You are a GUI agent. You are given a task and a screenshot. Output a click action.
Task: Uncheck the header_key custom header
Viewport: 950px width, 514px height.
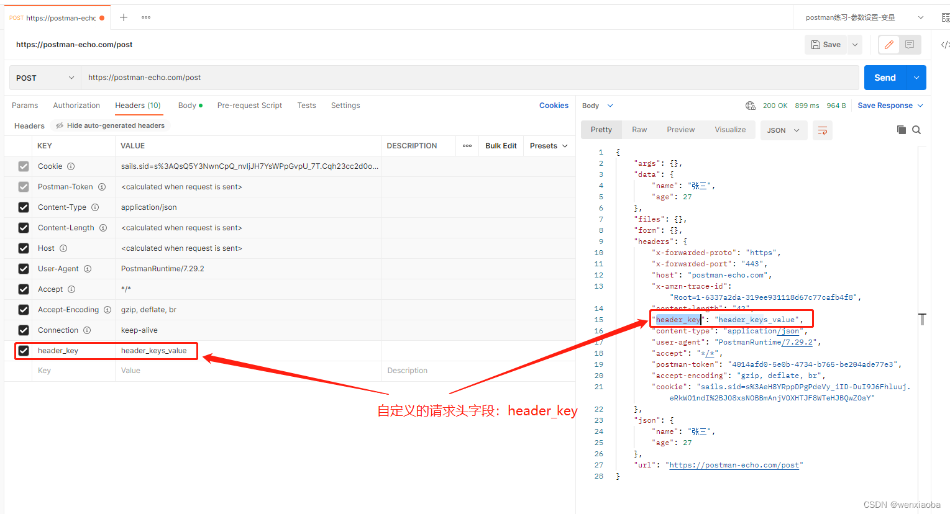pos(24,351)
